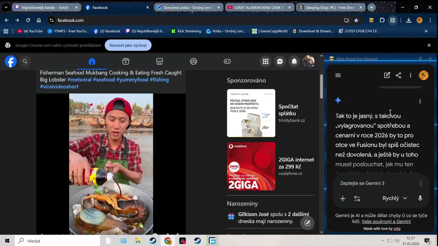Open a new browser tab

point(372,8)
